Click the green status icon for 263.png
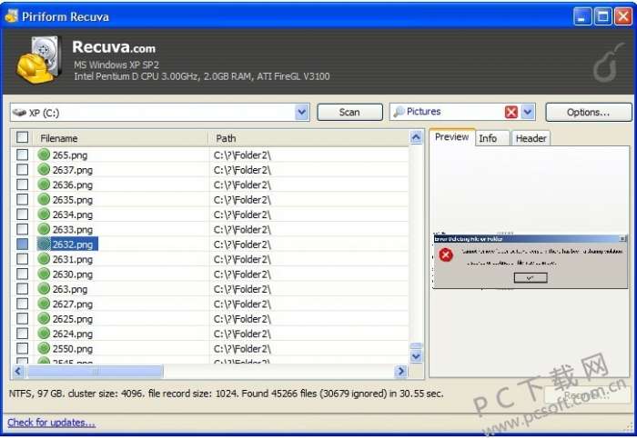The height and width of the screenshot is (439, 637). (x=44, y=289)
